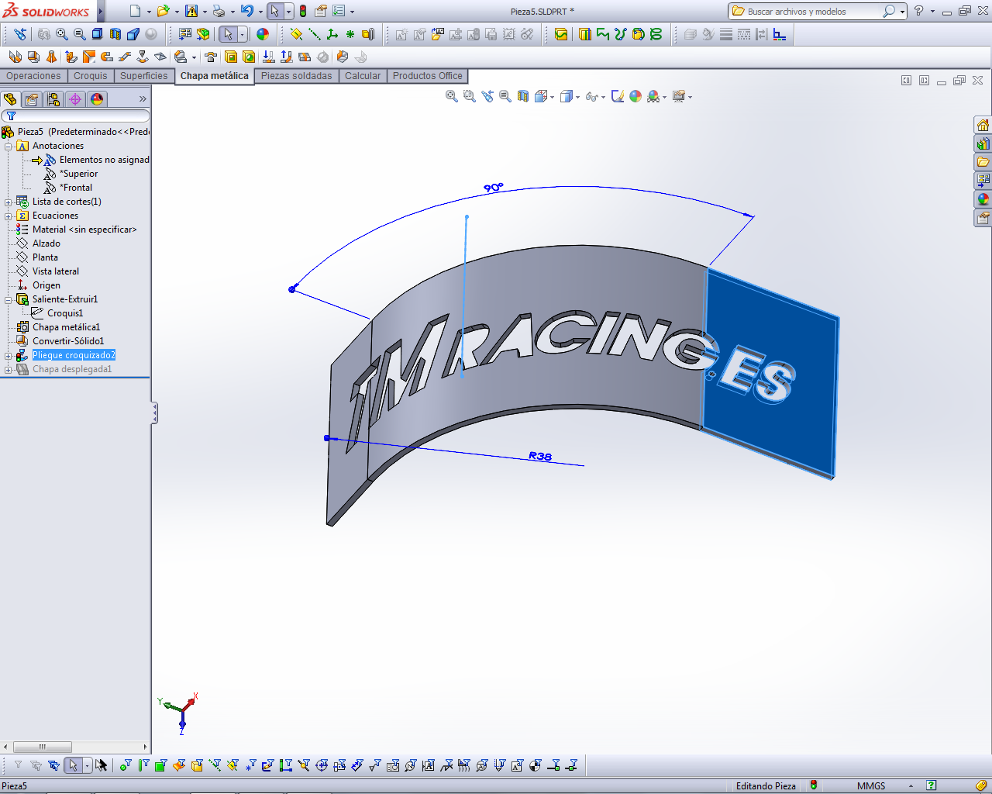The image size is (992, 794).
Task: Open the SolidWorks Resources home icon on right
Action: (x=983, y=125)
